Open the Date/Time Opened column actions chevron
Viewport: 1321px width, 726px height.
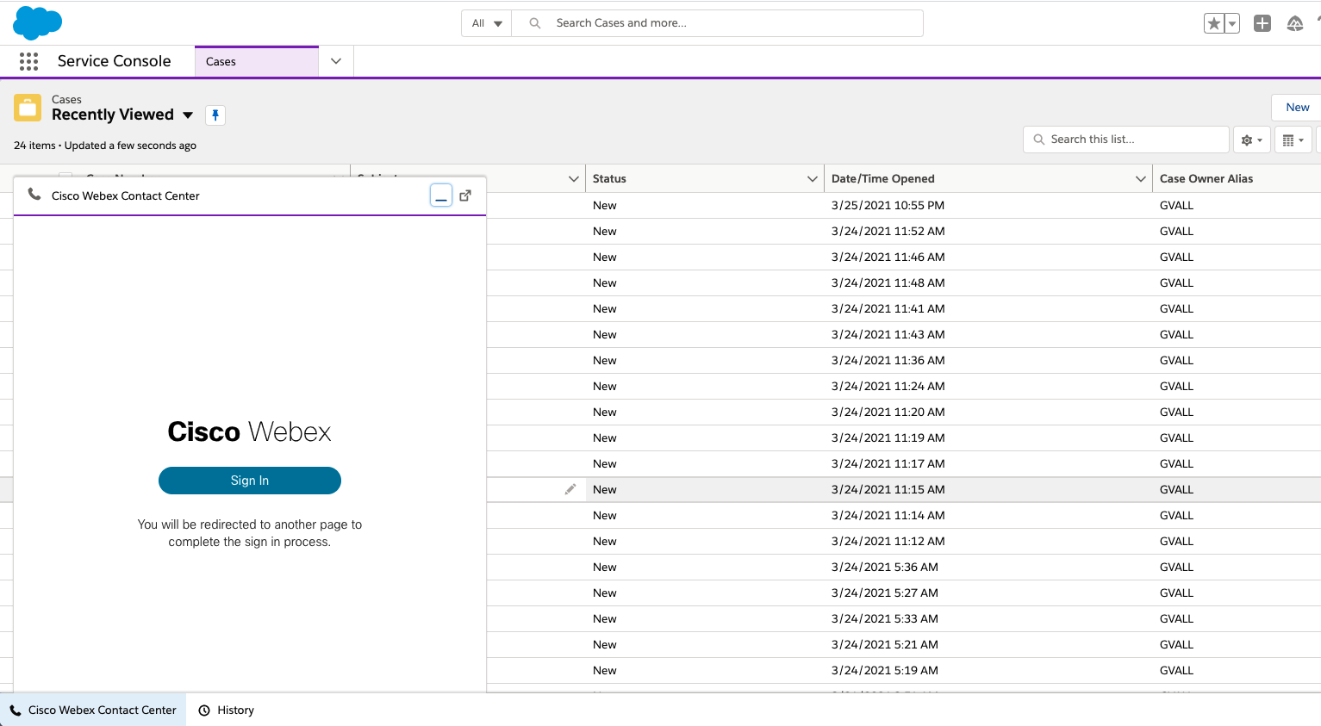1141,179
